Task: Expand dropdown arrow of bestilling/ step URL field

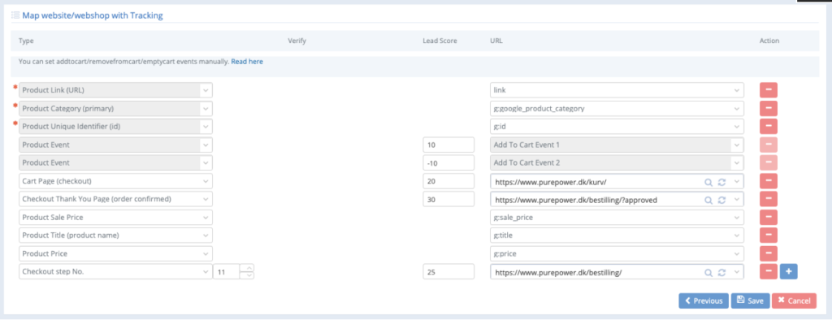Action: click(x=736, y=272)
